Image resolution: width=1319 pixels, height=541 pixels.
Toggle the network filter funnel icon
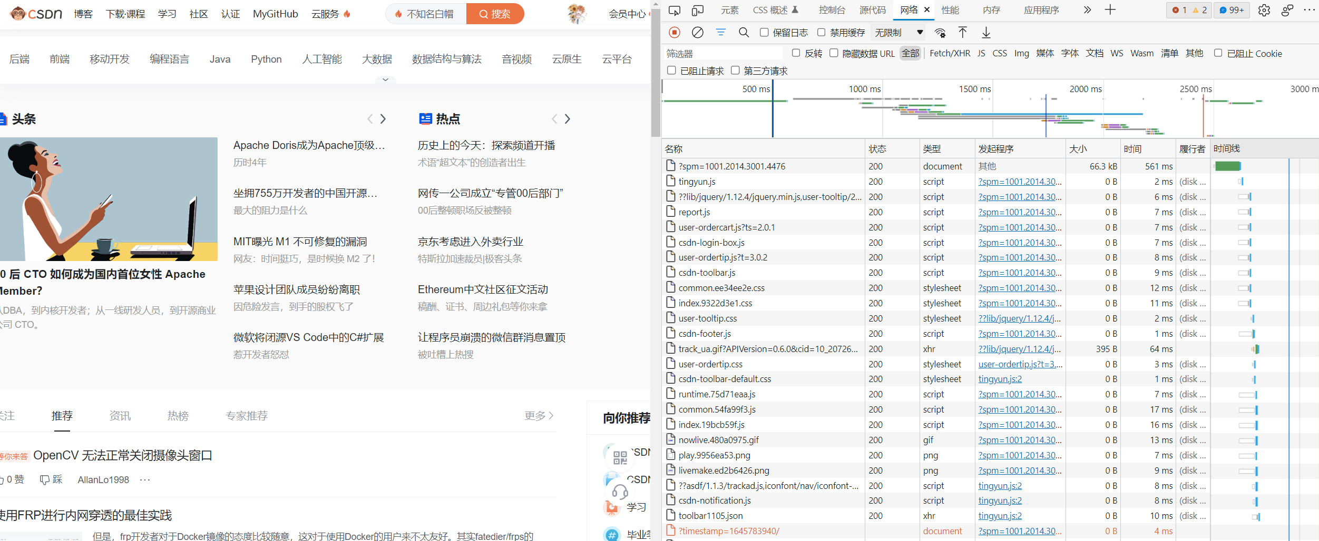click(x=720, y=33)
